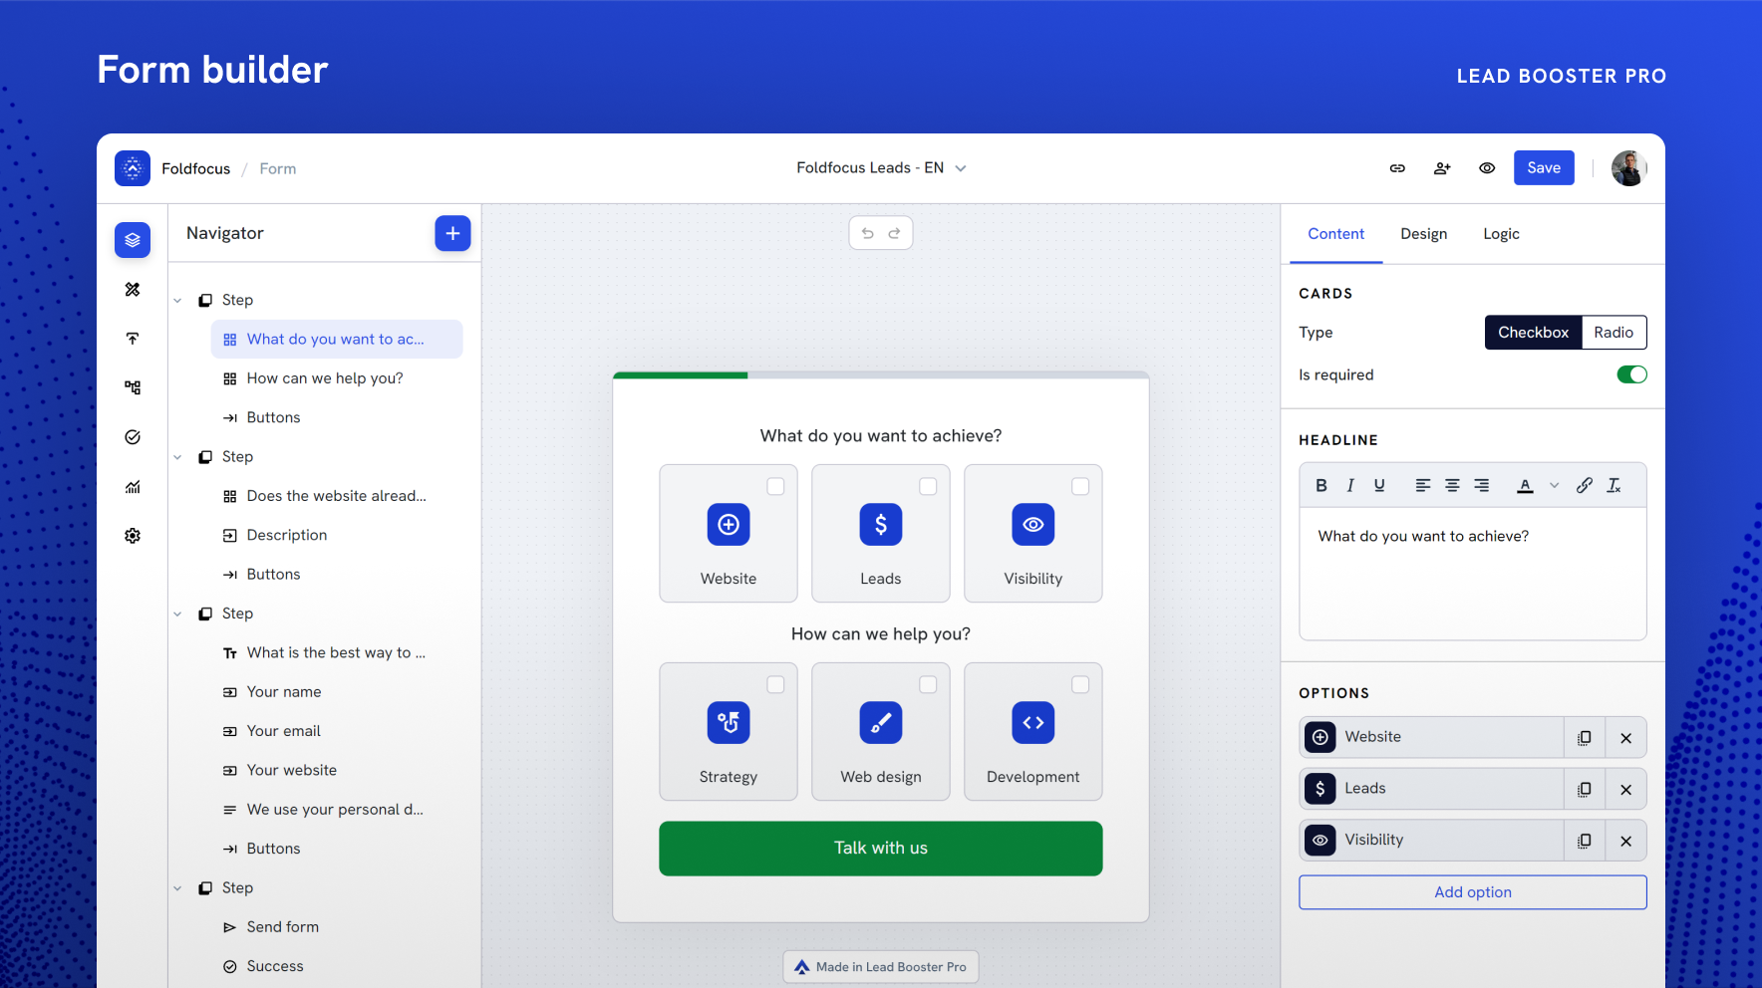Open the font color chevron dropdown
This screenshot has width=1762, height=988.
1554,485
